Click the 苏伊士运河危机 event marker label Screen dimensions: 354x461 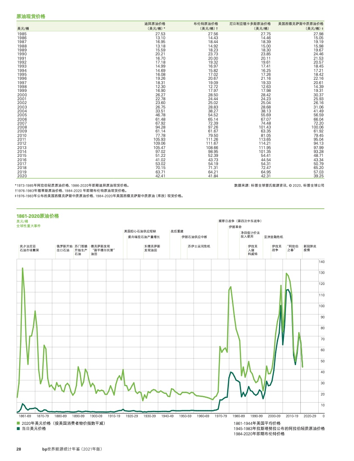[x=199, y=246]
